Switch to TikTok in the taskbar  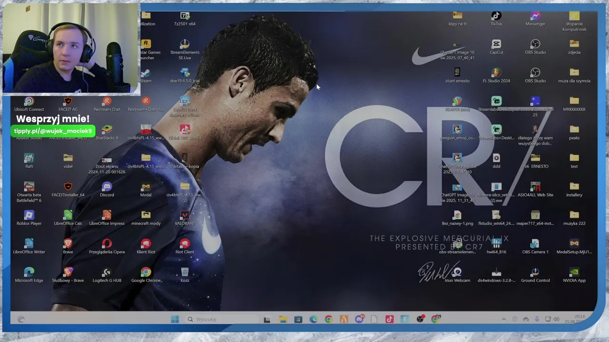(x=389, y=319)
